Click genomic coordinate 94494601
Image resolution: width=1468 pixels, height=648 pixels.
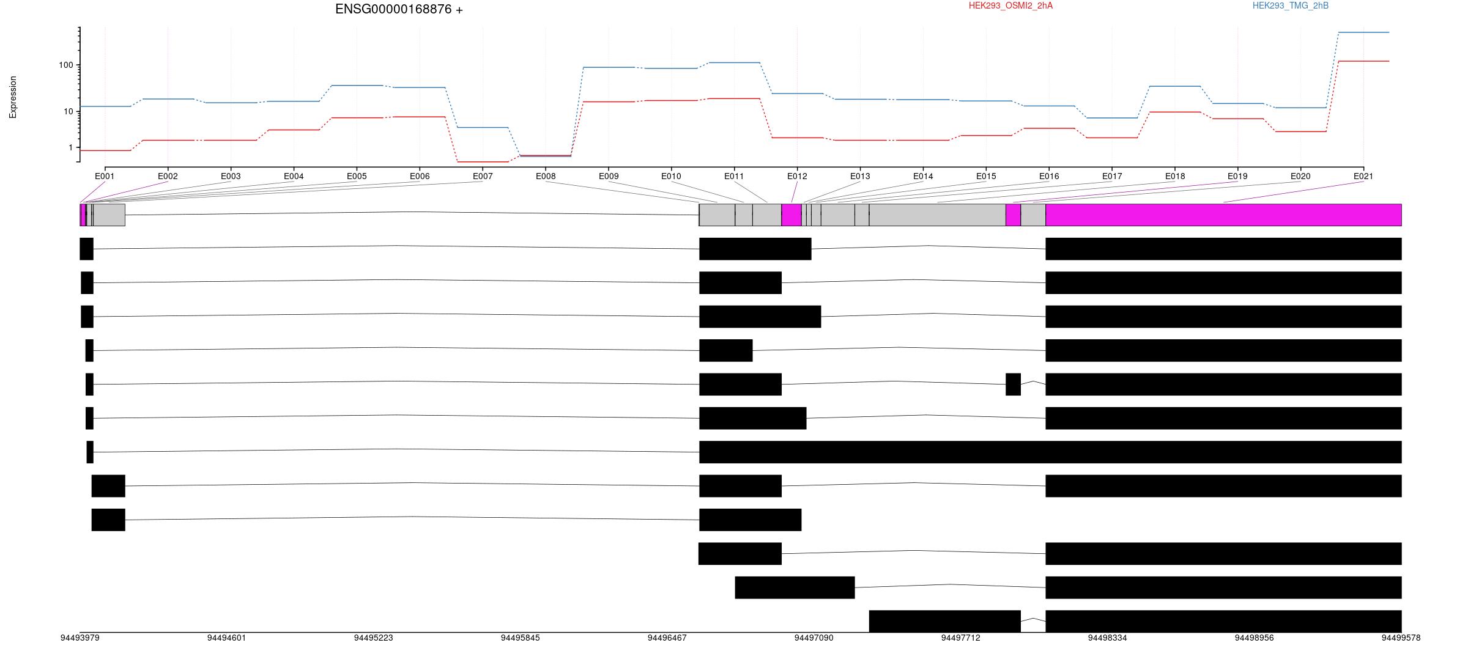[226, 638]
